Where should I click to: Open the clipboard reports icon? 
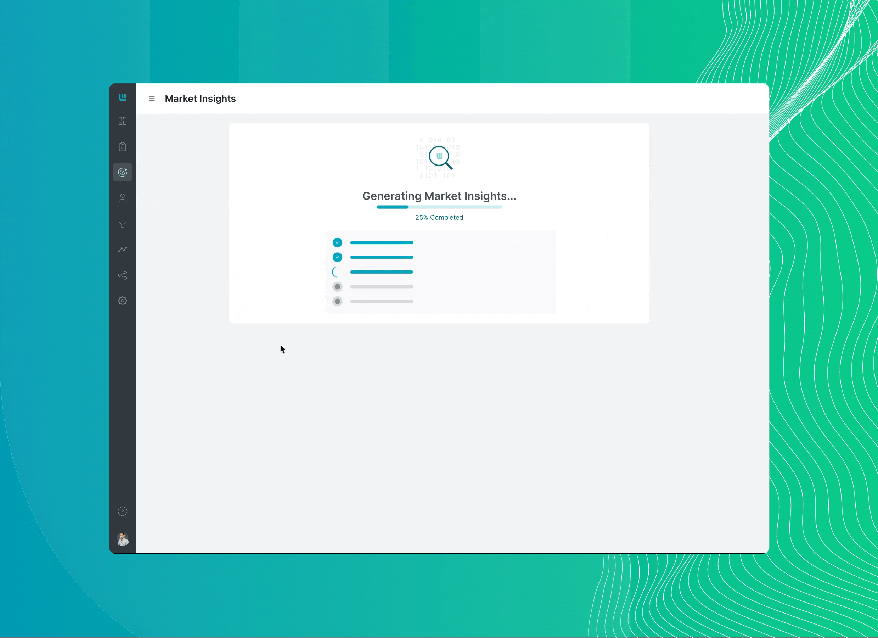tap(122, 147)
